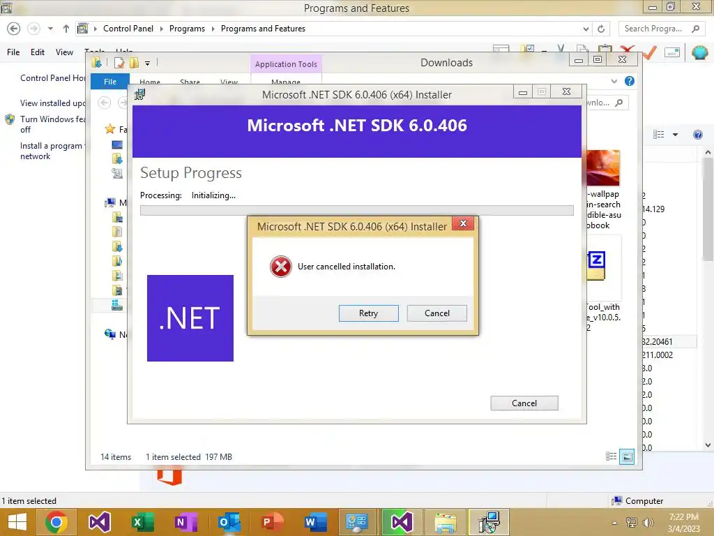Click the Favorites star in navigation pane

(109, 129)
